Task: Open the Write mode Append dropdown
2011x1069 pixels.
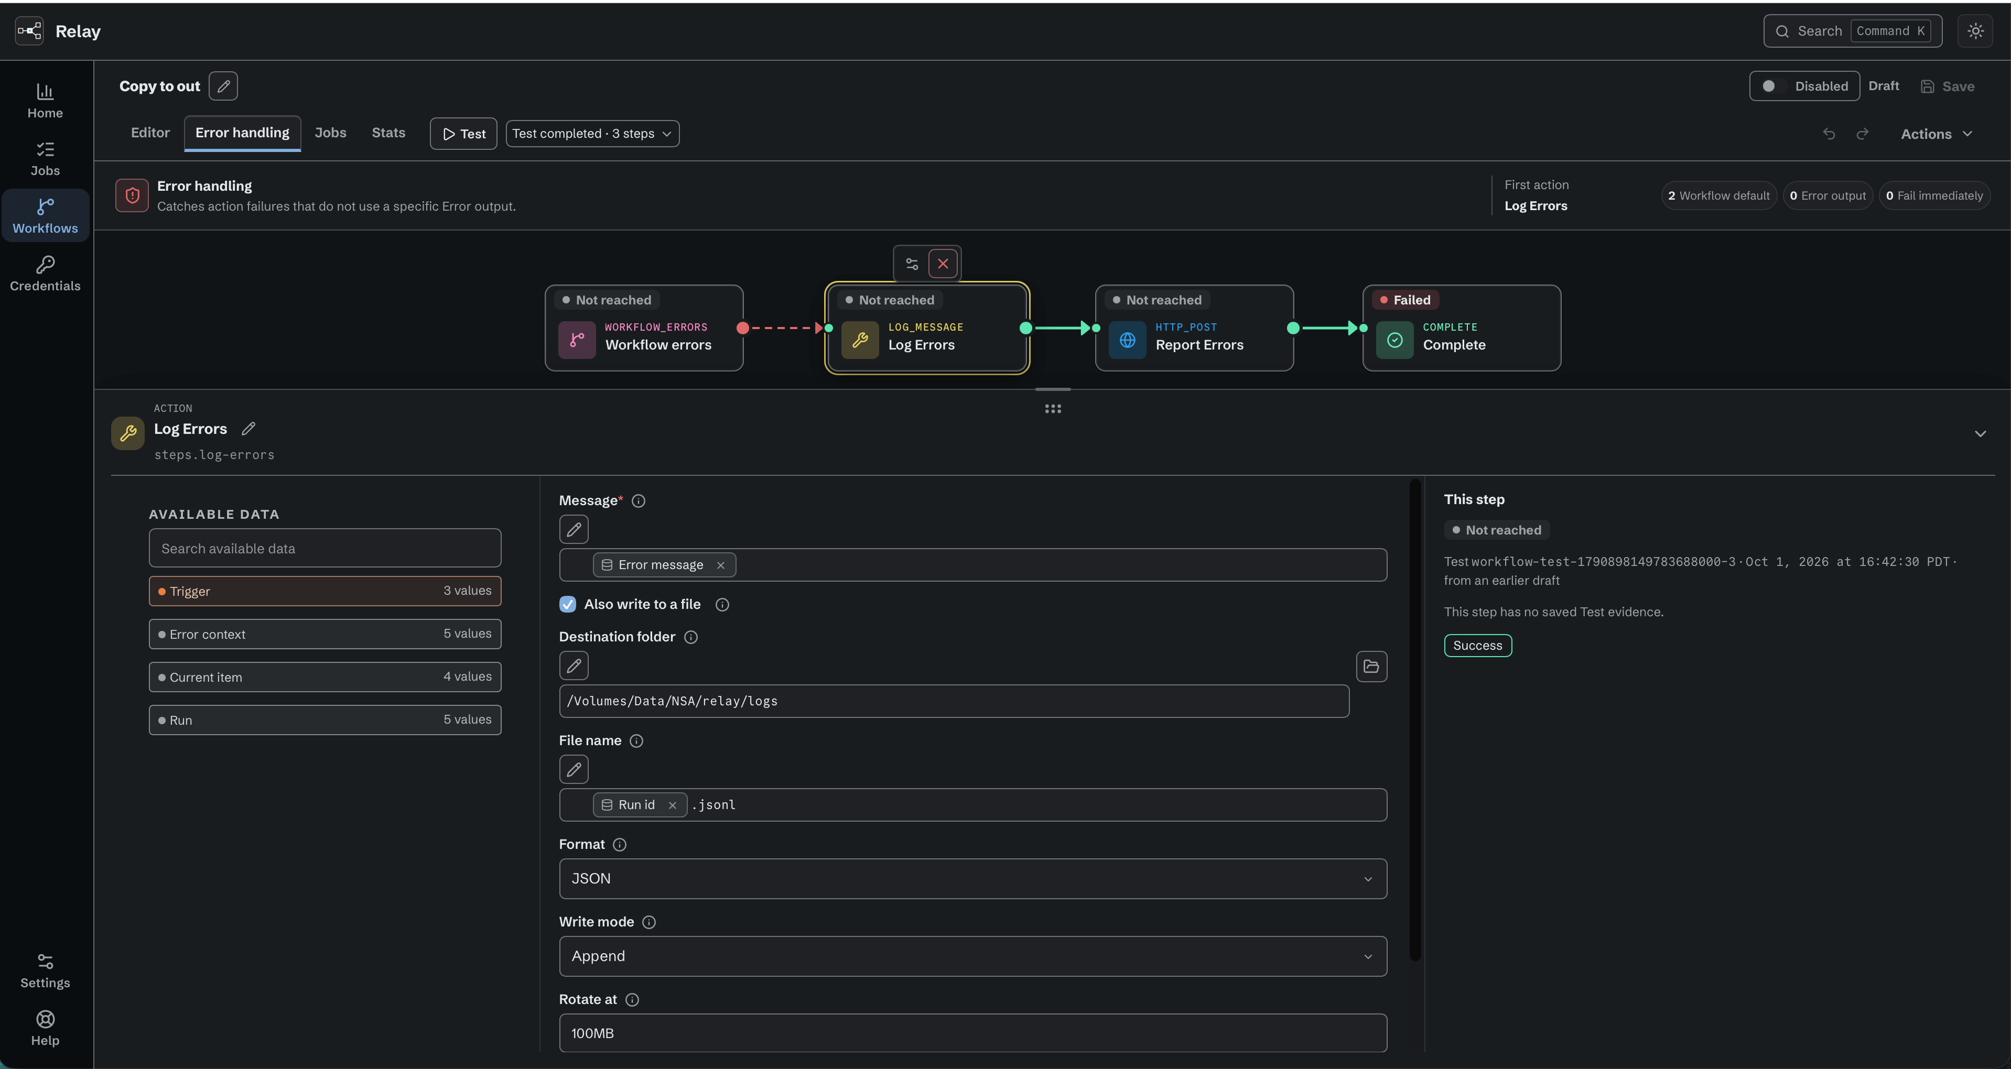Action: pos(972,956)
